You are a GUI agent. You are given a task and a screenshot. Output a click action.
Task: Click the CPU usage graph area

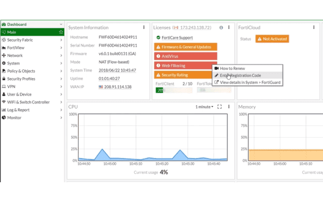153,137
